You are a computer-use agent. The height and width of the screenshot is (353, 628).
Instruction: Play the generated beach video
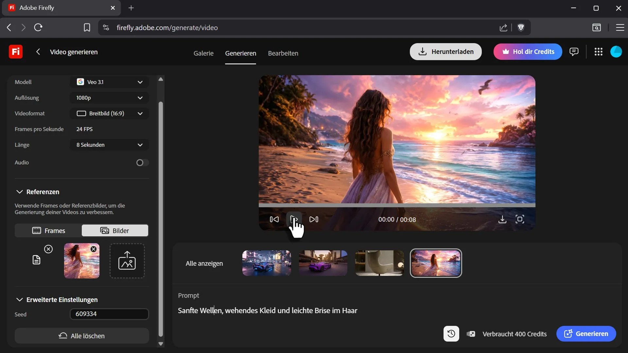[x=294, y=219]
